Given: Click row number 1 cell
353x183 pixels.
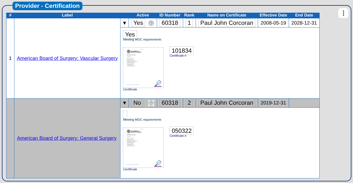Looking at the screenshot, I should [10, 58].
